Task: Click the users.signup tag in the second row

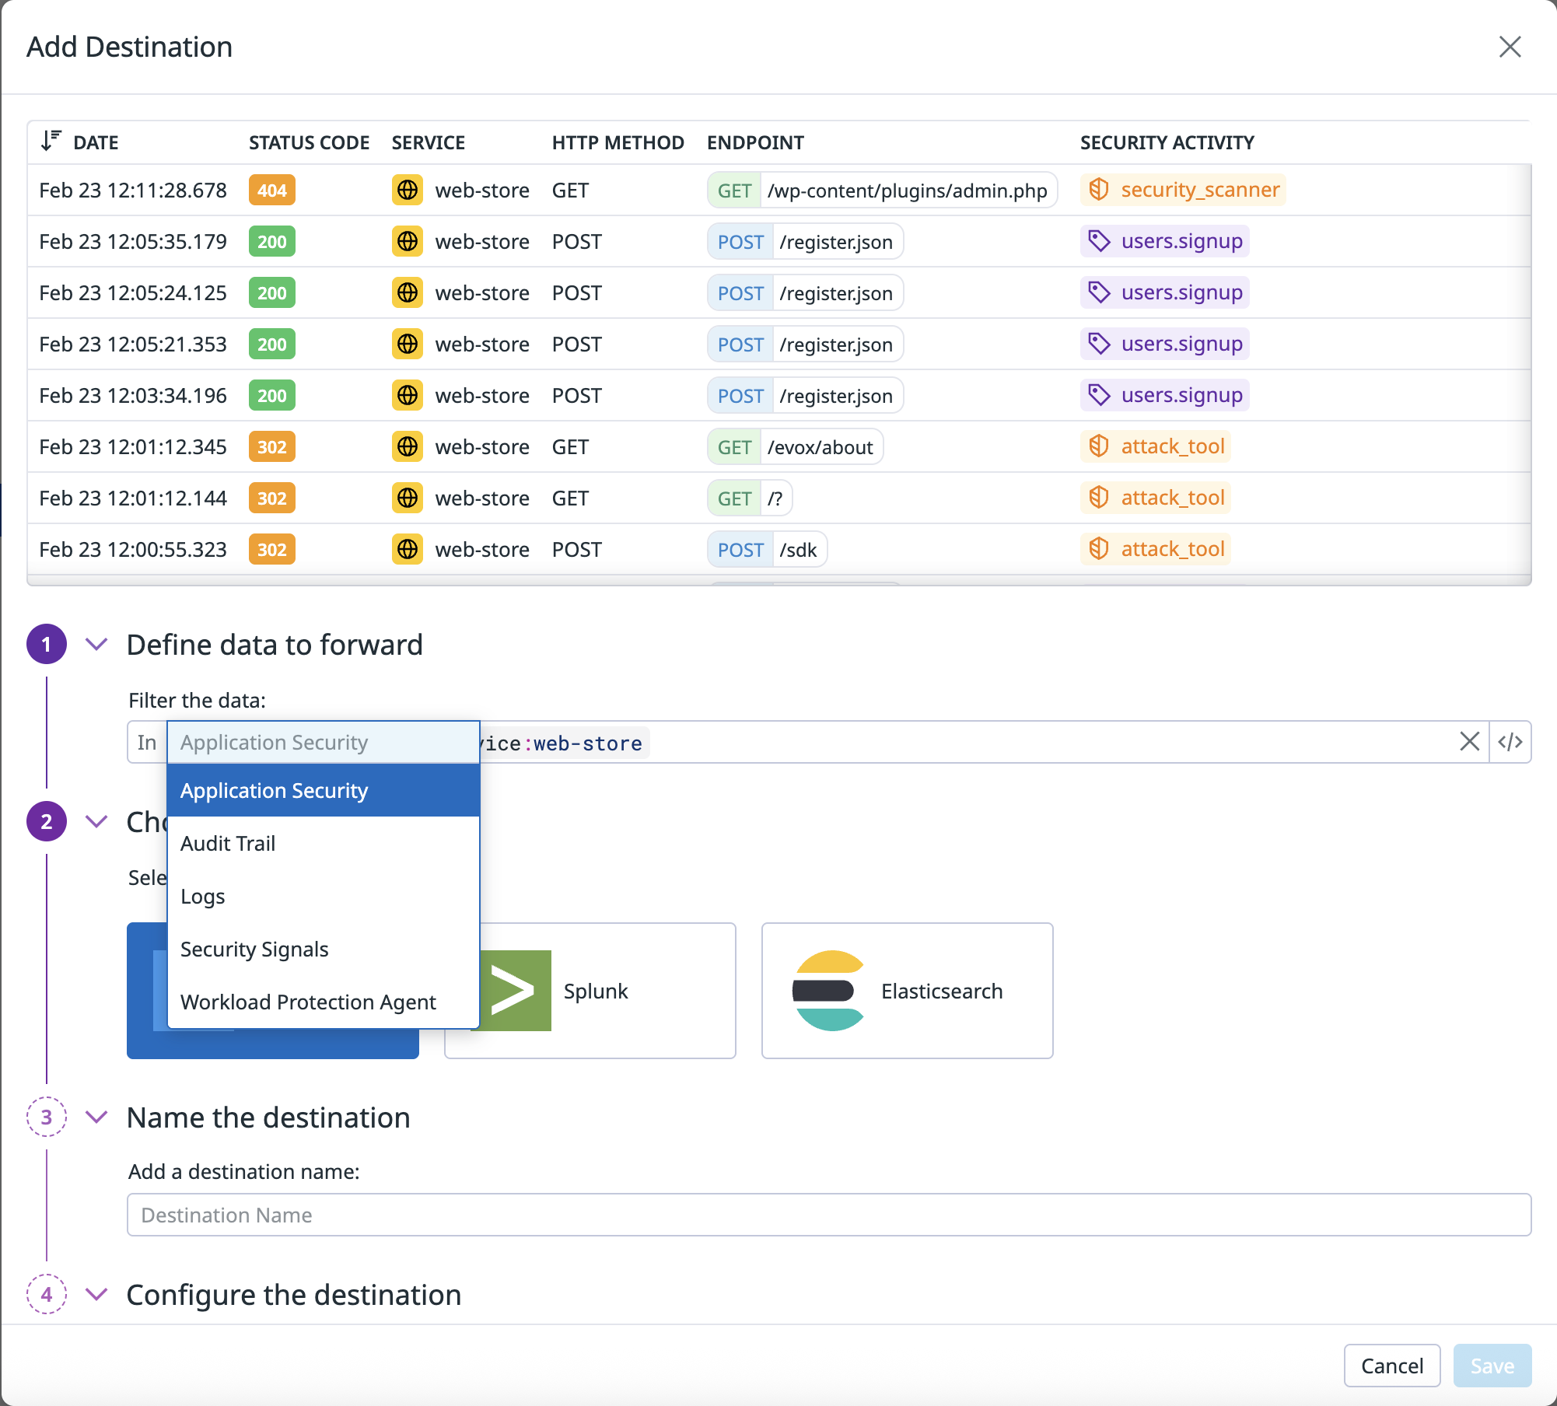Action: [1165, 241]
